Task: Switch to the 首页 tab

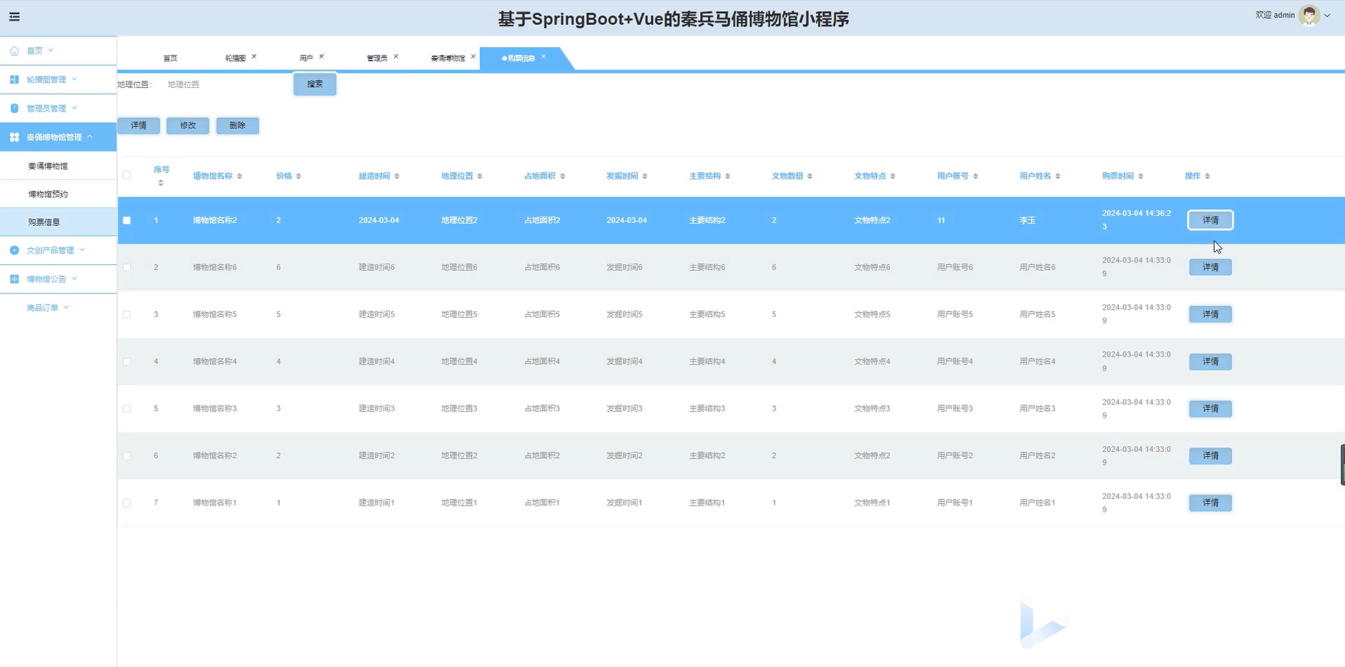Action: point(170,58)
